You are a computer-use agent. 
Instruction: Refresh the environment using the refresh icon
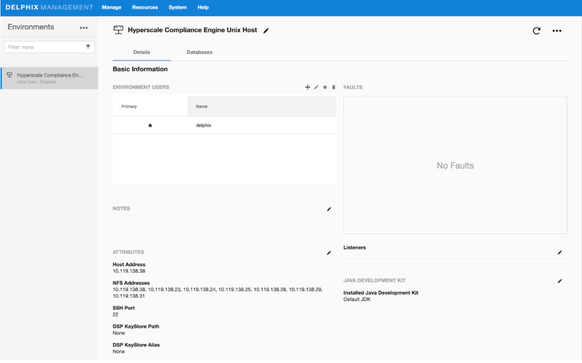click(x=537, y=31)
